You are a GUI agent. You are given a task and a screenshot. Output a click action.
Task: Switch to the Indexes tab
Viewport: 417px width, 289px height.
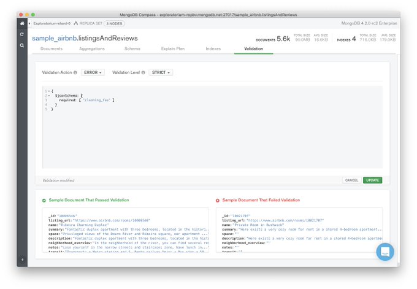213,48
